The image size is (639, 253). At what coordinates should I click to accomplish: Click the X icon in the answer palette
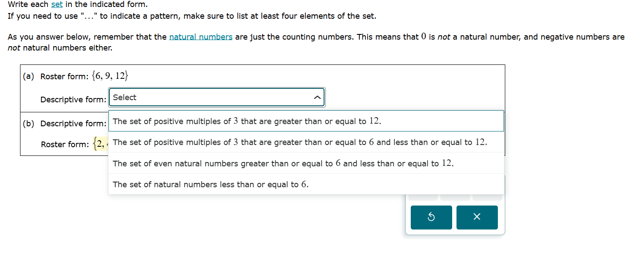[477, 217]
